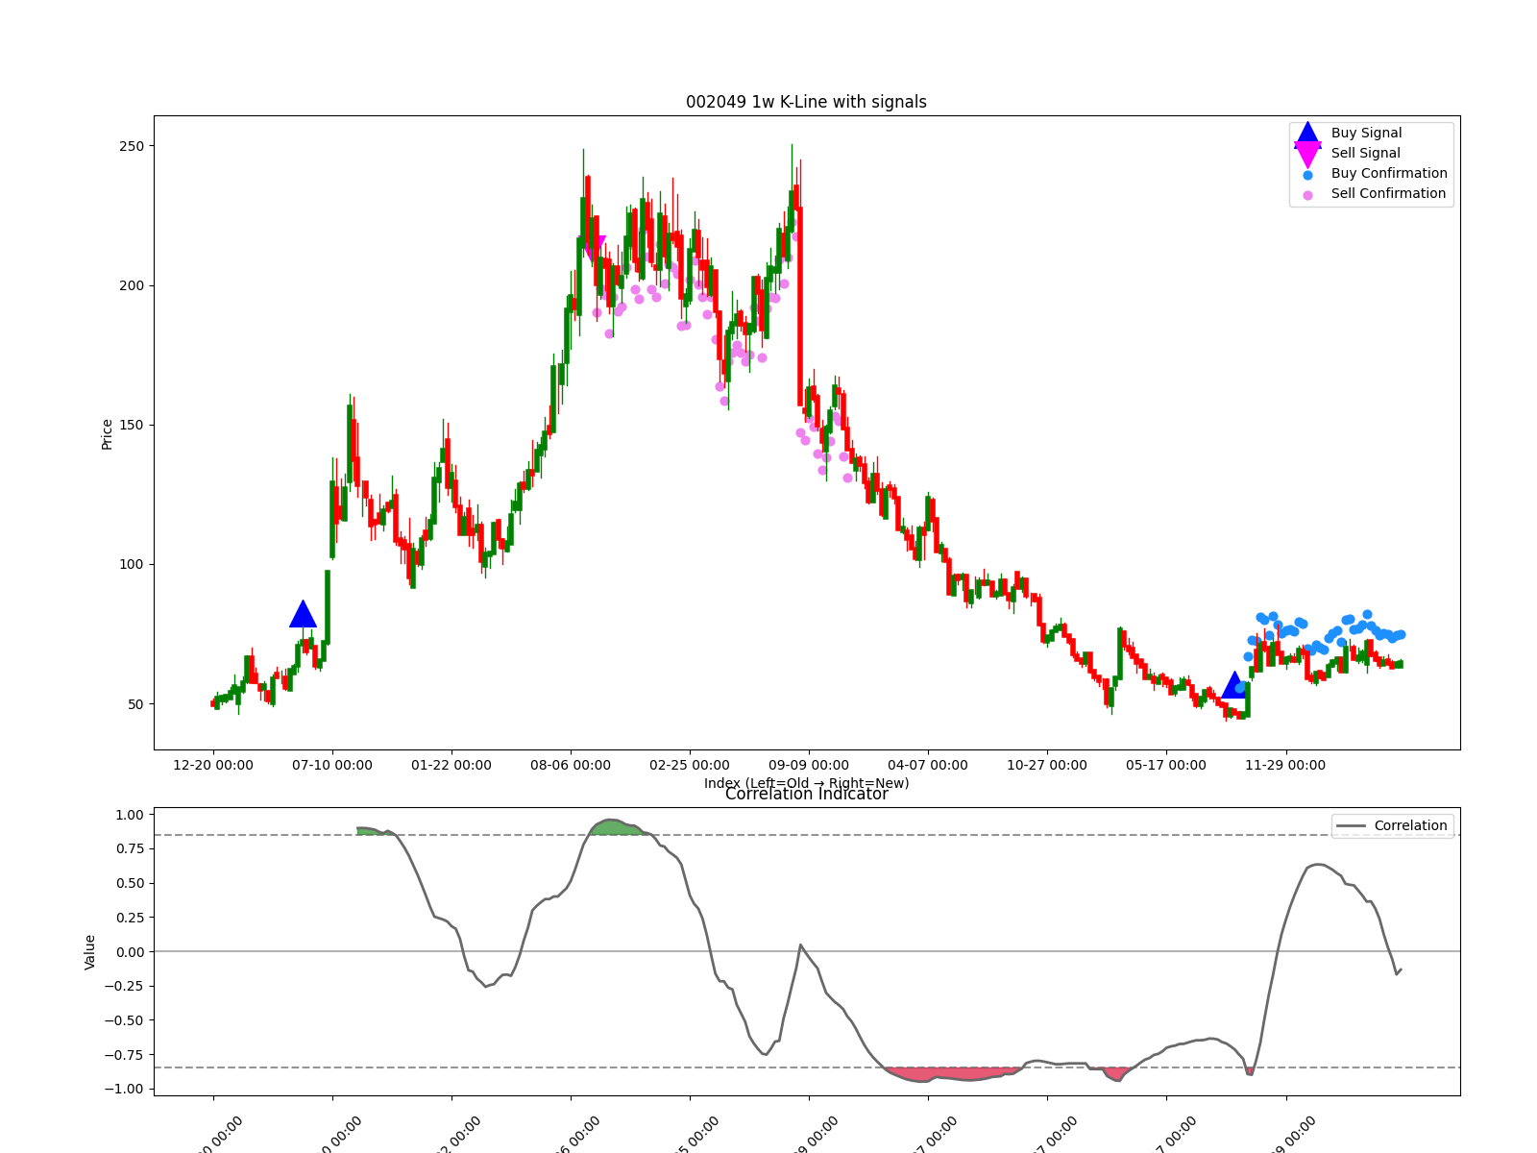The image size is (1537, 1153).
Task: Click the 'Sell Confirmation' legend label
Action: click(1388, 194)
